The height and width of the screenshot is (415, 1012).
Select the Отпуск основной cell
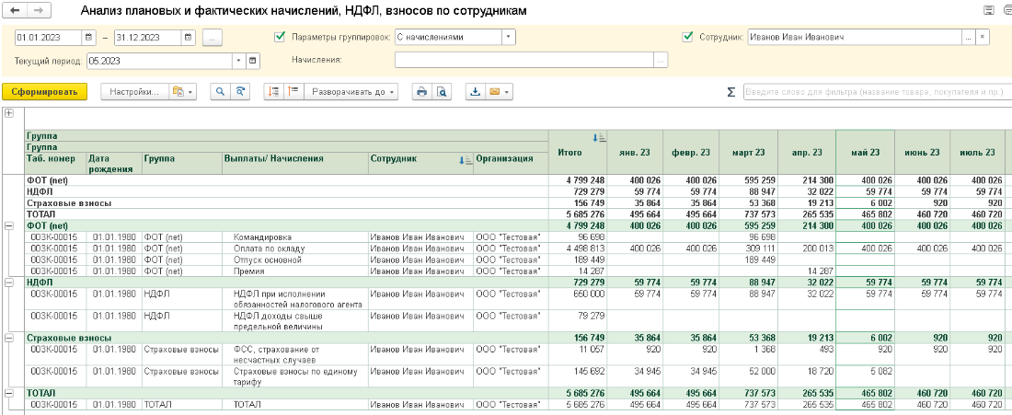point(295,259)
